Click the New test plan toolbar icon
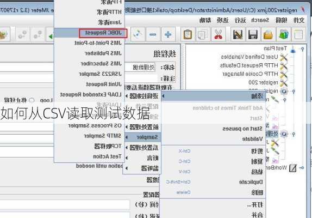 (298, 35)
